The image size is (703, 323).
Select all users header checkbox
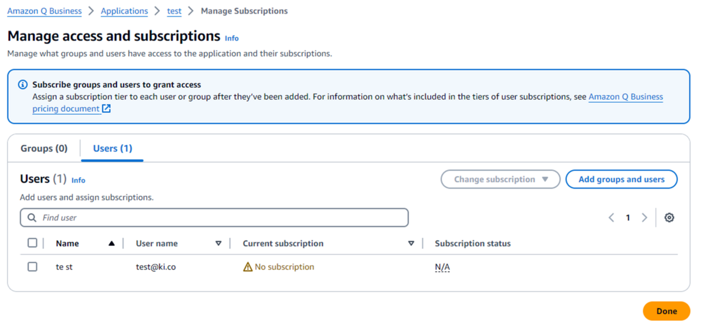pyautogui.click(x=32, y=243)
